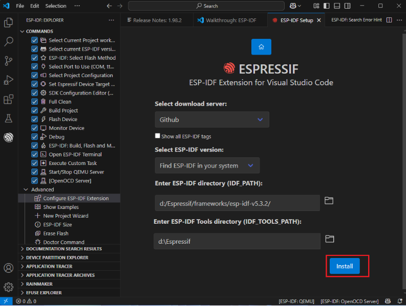The height and width of the screenshot is (306, 406).
Task: Open the Explorer view in activity bar
Action: point(9,22)
